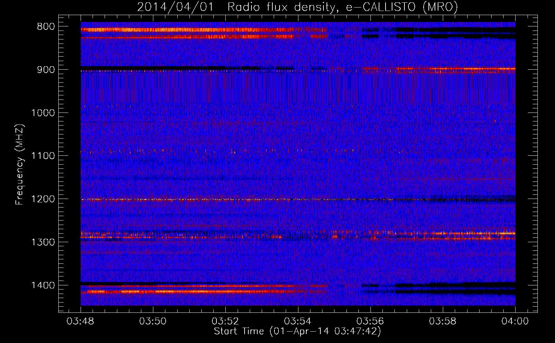Click the "Start Time (01-Apr-14 03:47:42)" label
The image size is (555, 343).
coord(297,331)
